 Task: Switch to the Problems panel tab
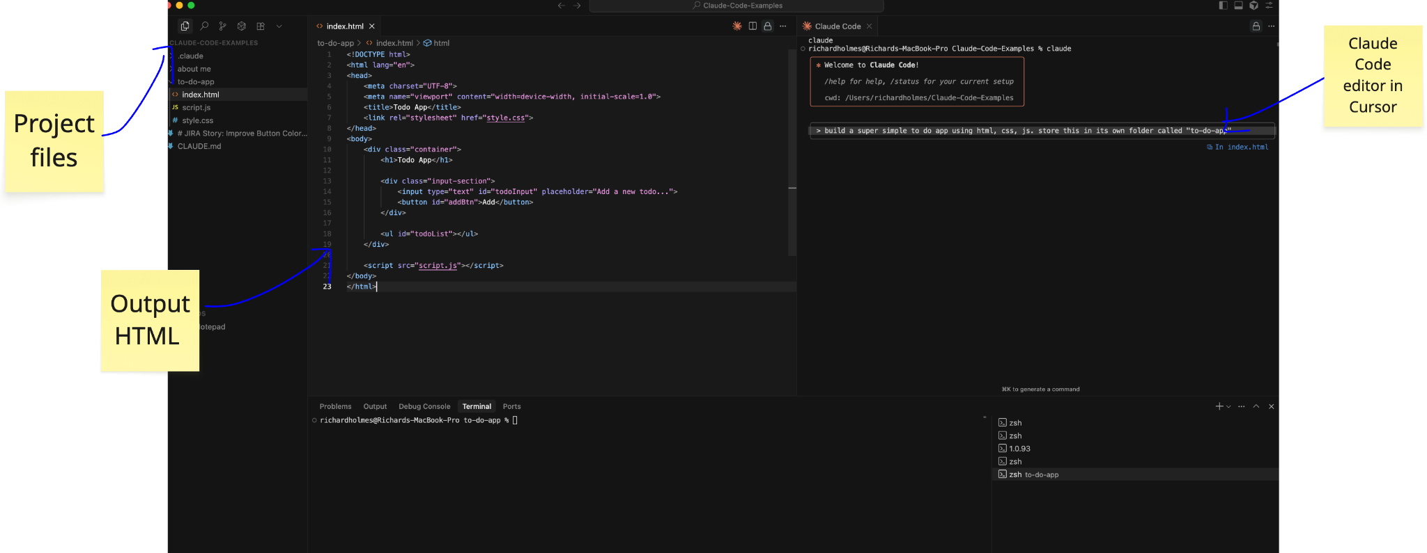click(x=335, y=406)
